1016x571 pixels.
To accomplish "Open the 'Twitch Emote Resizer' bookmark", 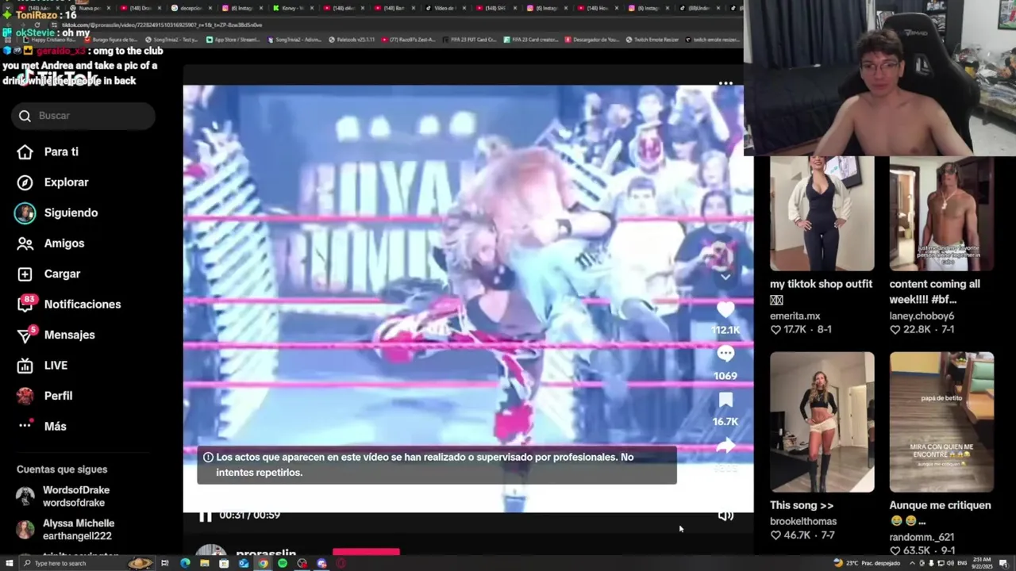I will (x=651, y=40).
